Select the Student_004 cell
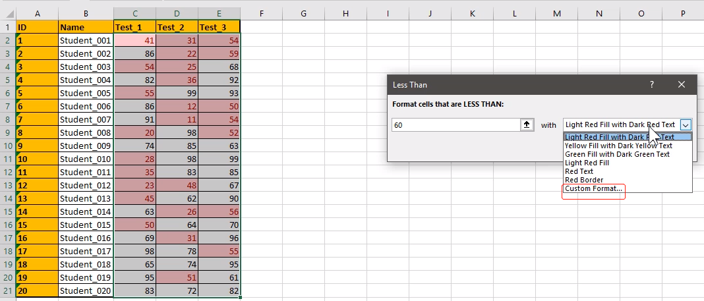 pos(86,80)
